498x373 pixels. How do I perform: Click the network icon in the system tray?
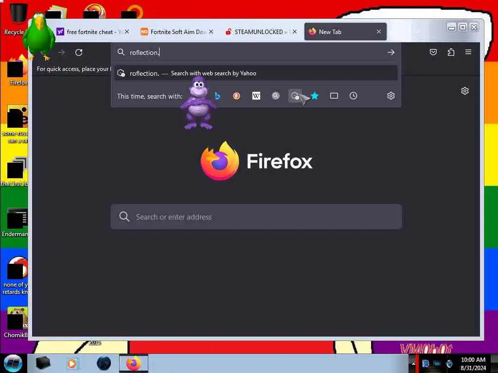[x=437, y=363]
